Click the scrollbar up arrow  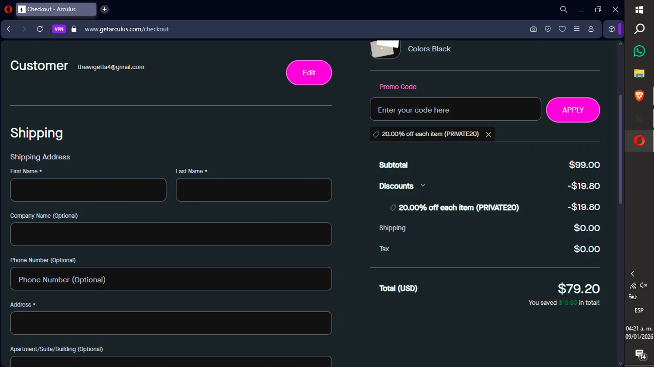click(620, 44)
